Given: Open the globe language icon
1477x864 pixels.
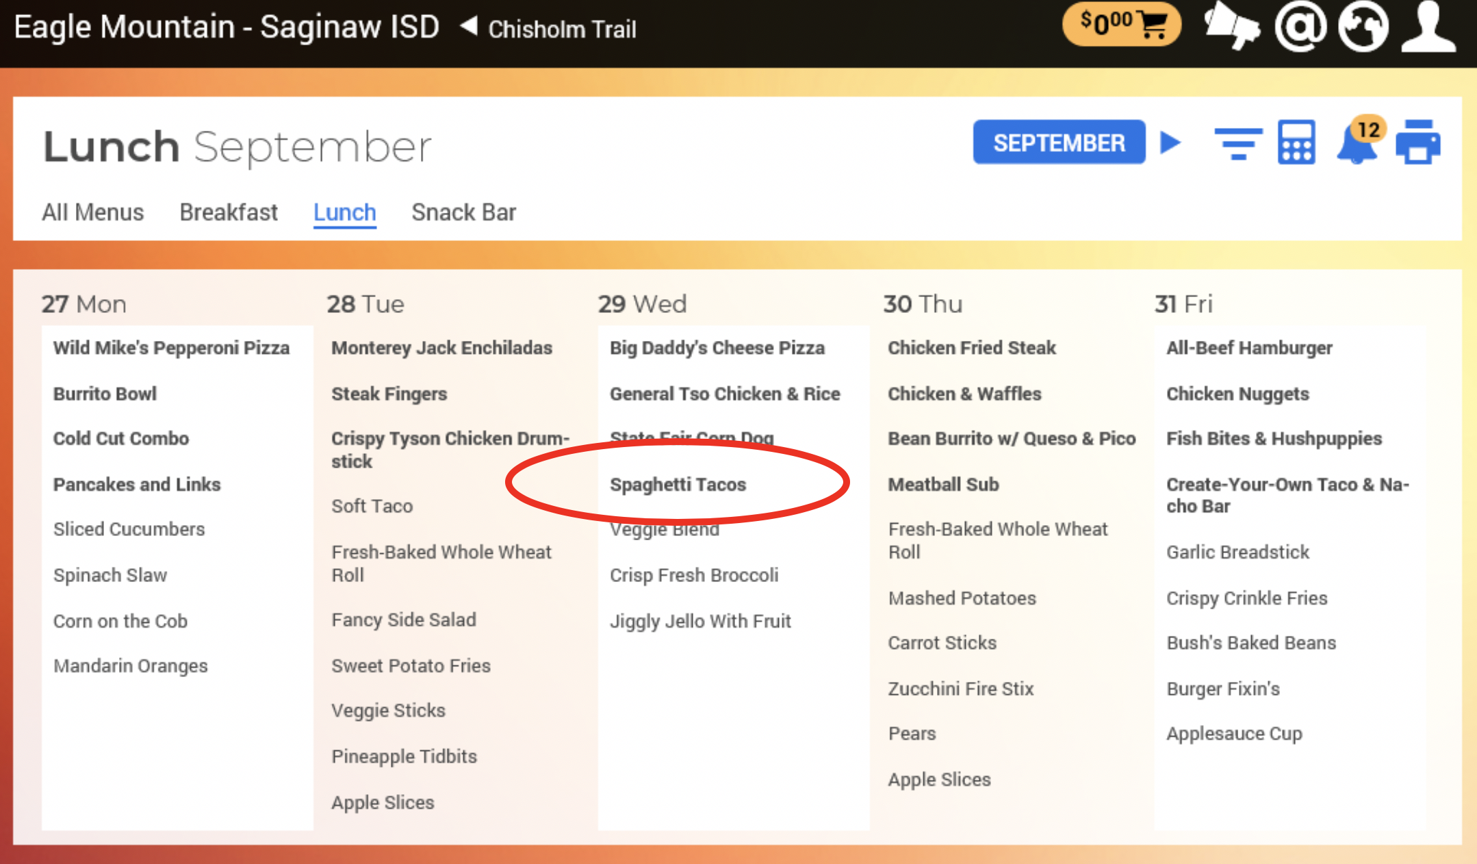Looking at the screenshot, I should [1363, 26].
